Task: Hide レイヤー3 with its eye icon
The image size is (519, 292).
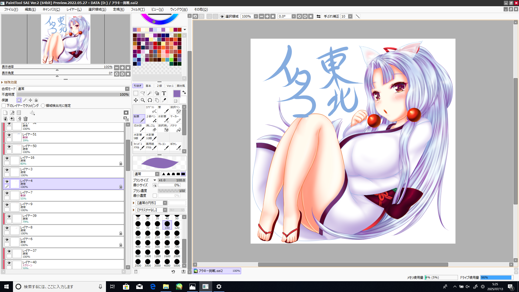Action: (7, 170)
